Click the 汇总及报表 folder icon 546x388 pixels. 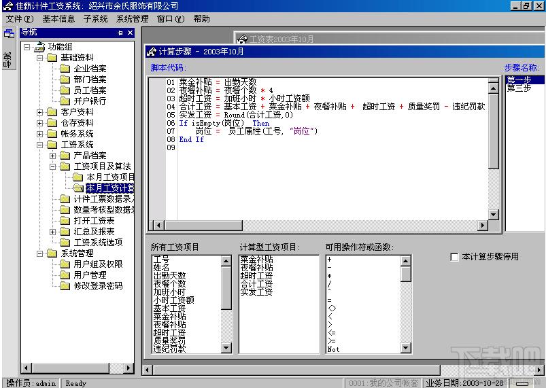click(65, 232)
